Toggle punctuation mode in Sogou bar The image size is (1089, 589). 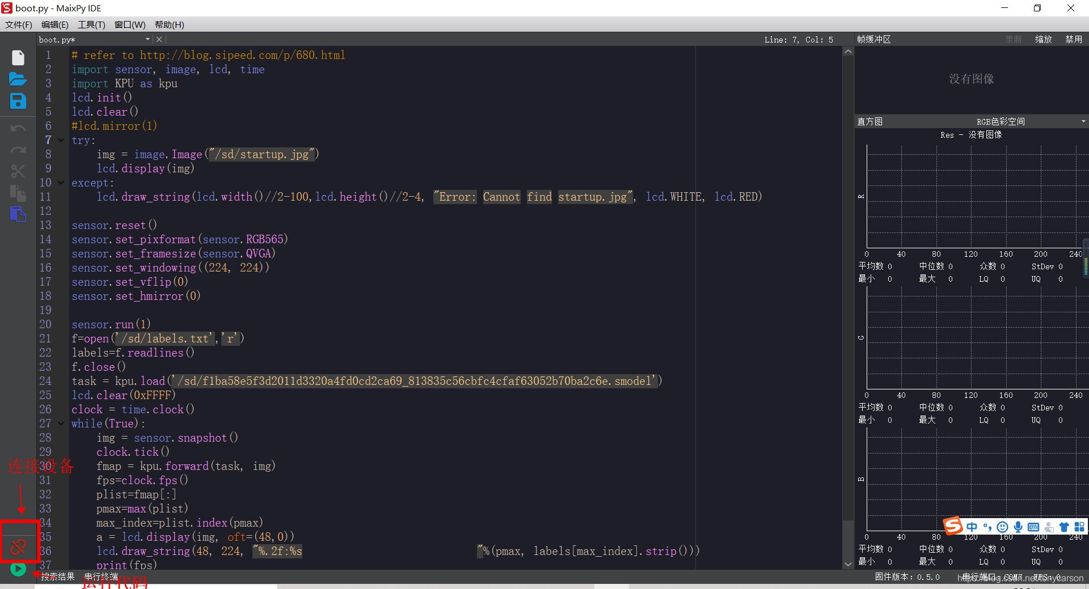coord(987,527)
